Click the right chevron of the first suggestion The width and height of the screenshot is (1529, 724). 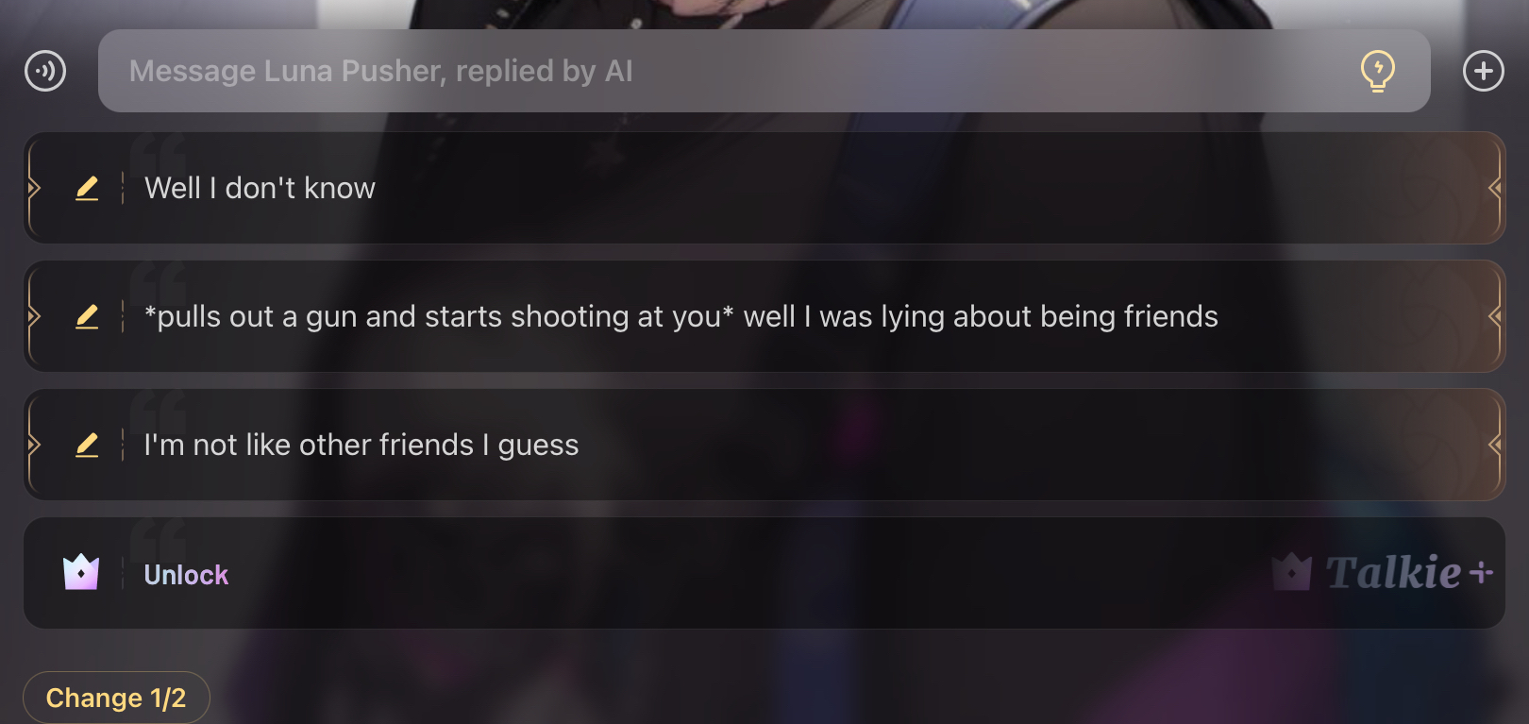pos(1495,188)
